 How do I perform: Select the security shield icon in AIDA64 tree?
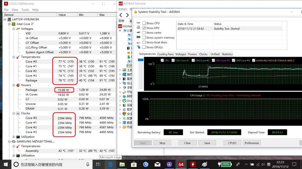click(x=124, y=114)
